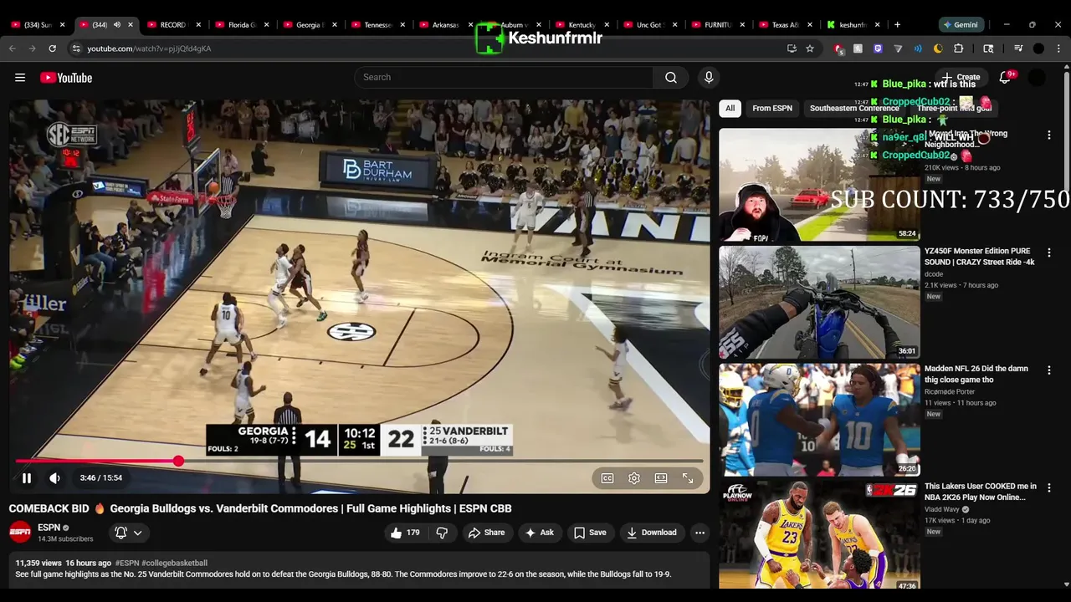Reload the current page
The width and height of the screenshot is (1071, 602).
(x=52, y=48)
